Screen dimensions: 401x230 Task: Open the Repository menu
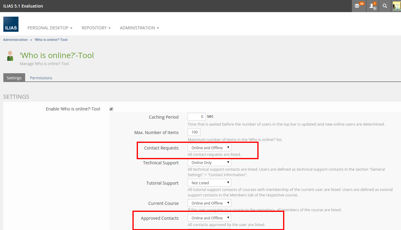pyautogui.click(x=96, y=28)
